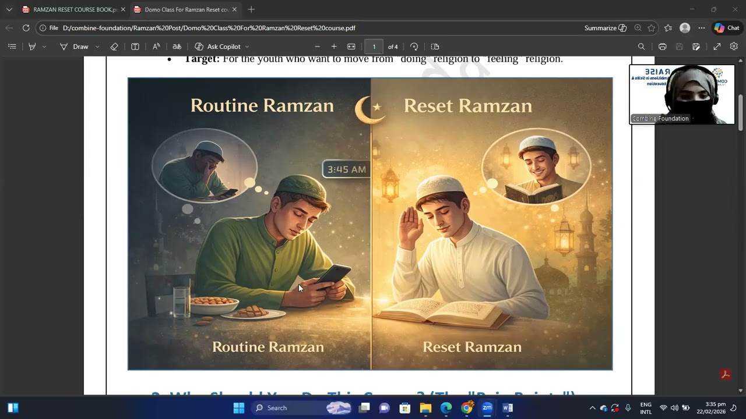Click taskbar Search box

coord(302,408)
